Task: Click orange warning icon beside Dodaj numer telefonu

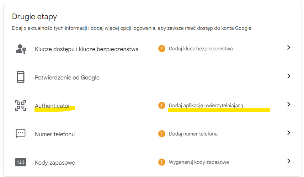Action: click(162, 134)
